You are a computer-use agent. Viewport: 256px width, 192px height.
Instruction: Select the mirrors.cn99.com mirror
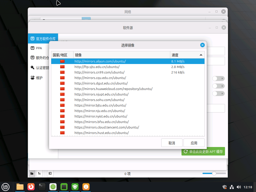(x=128, y=72)
